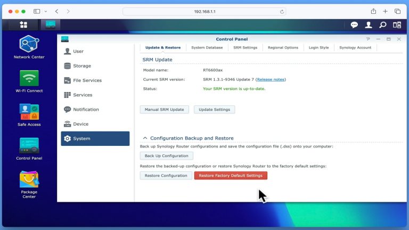
Task: Open the SRM search magnifier icon
Action: point(383,25)
